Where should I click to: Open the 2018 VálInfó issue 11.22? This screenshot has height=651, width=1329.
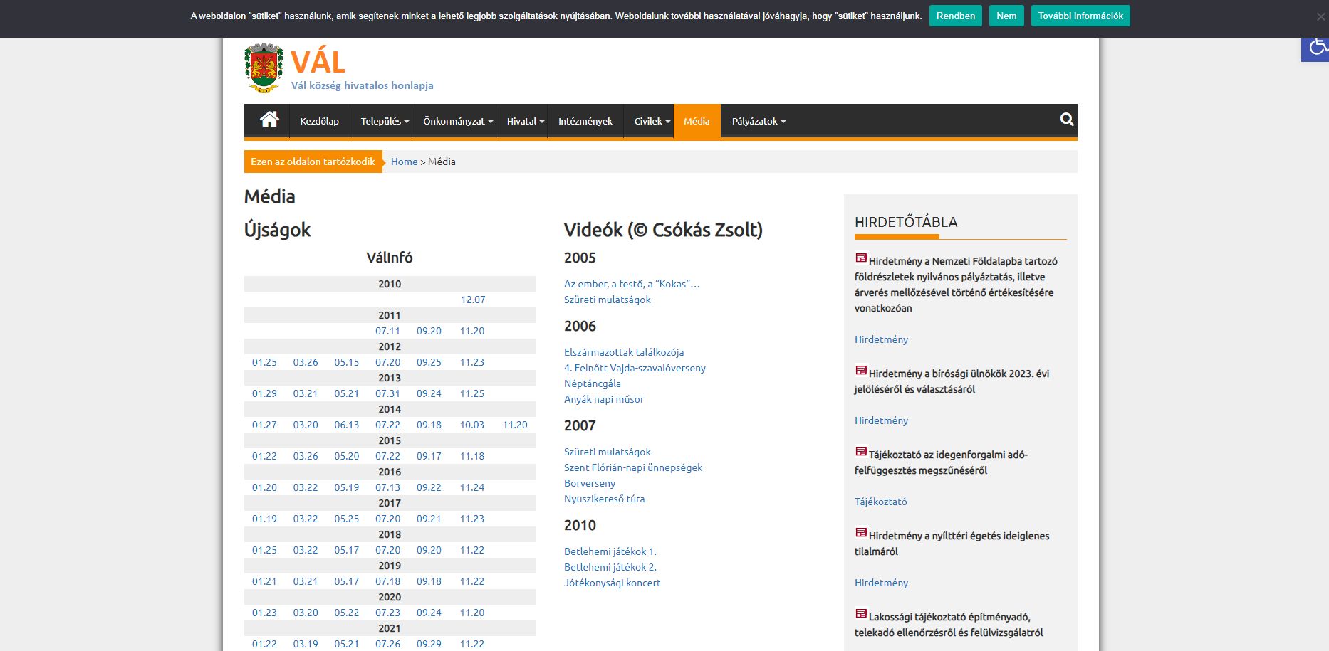coord(472,550)
